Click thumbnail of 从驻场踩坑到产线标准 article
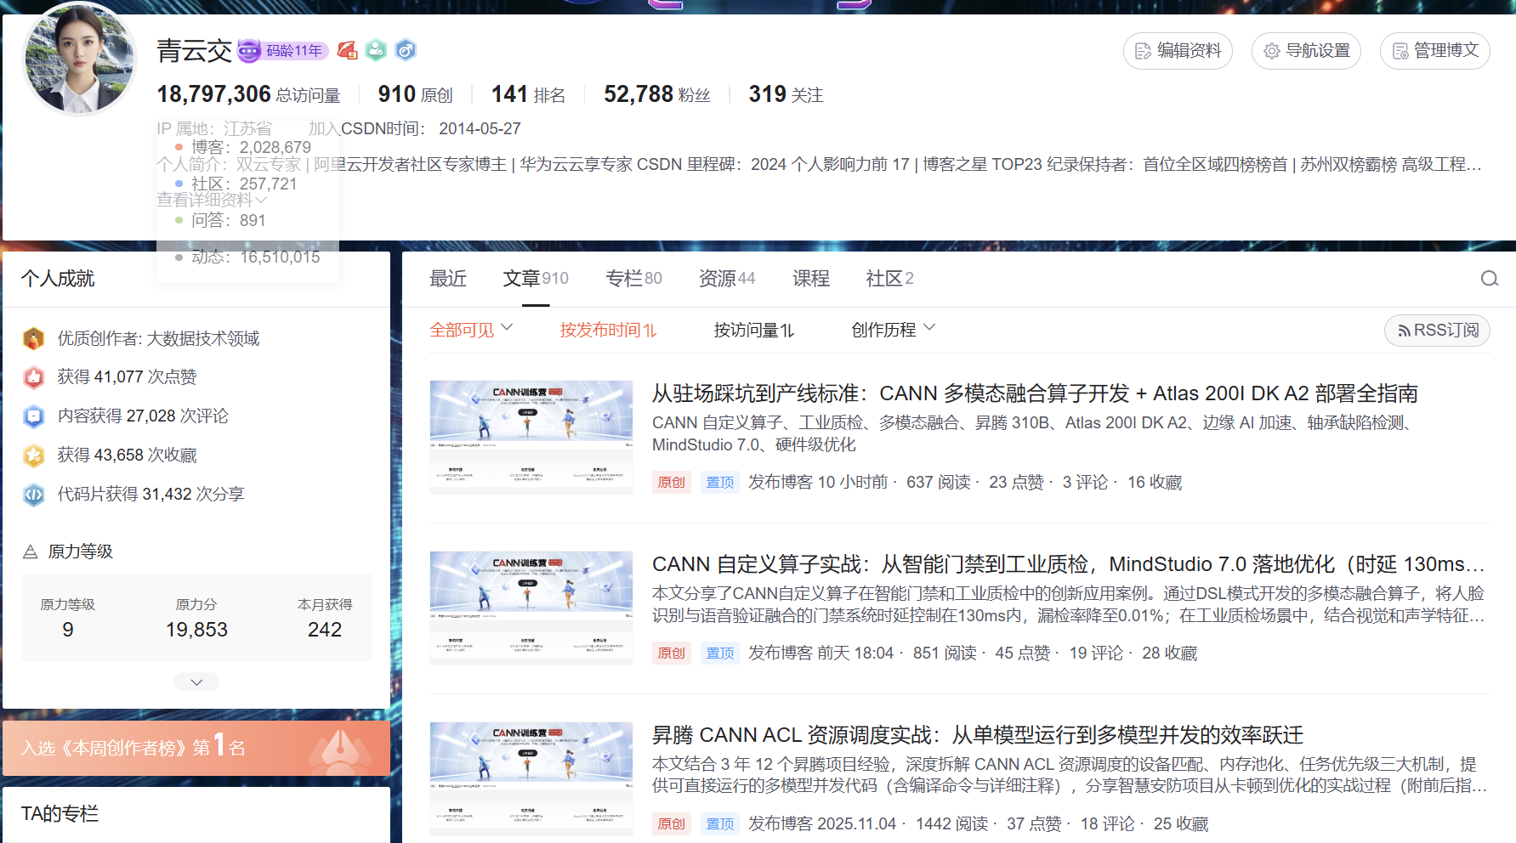1516x843 pixels. point(531,437)
